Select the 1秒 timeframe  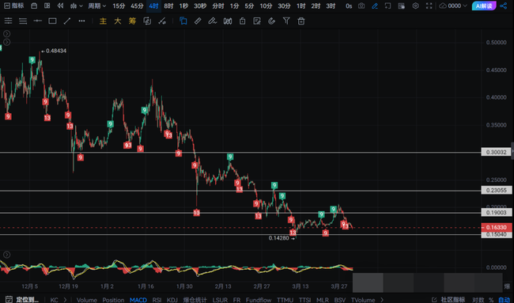pos(183,6)
